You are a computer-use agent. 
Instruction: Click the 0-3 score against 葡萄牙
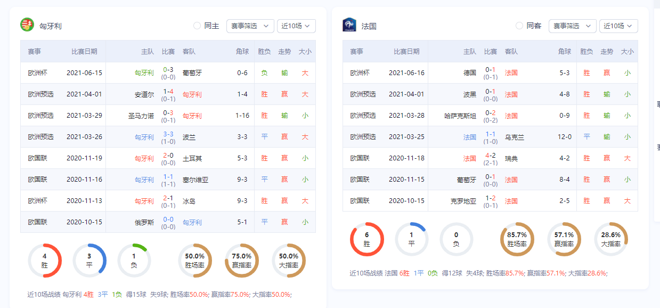168,69
